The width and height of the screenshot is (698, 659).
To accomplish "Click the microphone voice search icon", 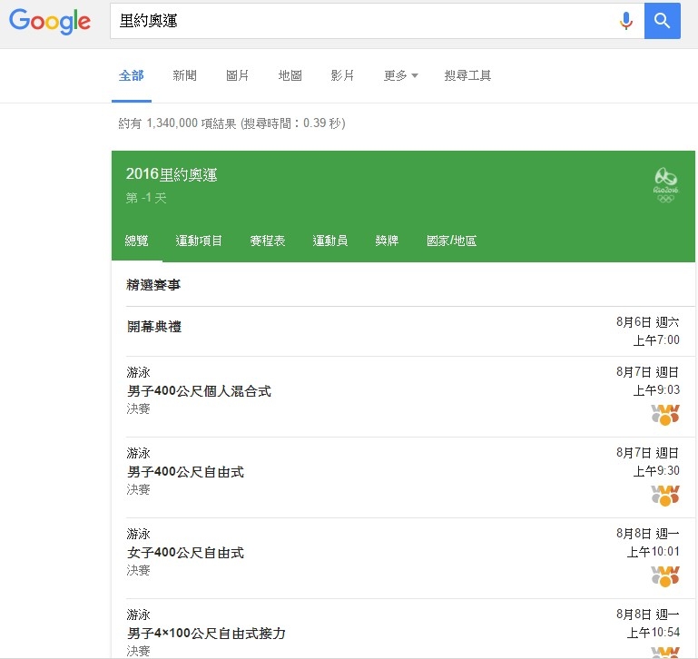I will 625,21.
